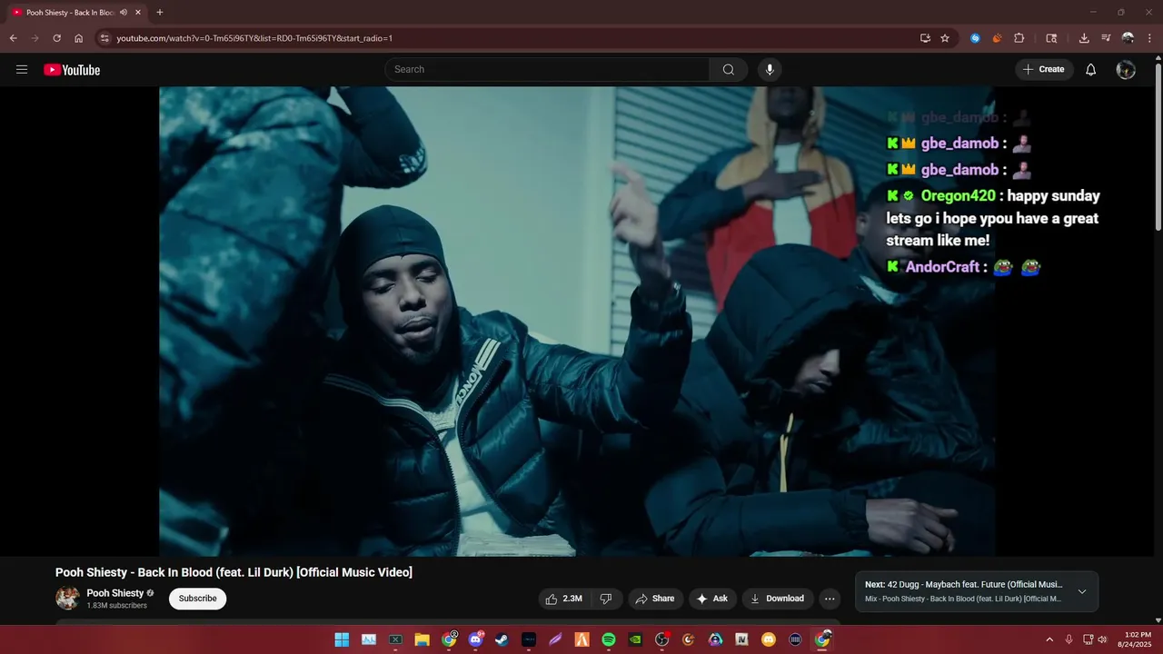Open more actions ellipsis under video
This screenshot has width=1163, height=654.
[x=829, y=599]
